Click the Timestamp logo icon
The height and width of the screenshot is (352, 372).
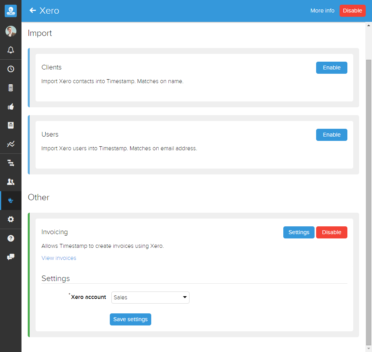[11, 11]
